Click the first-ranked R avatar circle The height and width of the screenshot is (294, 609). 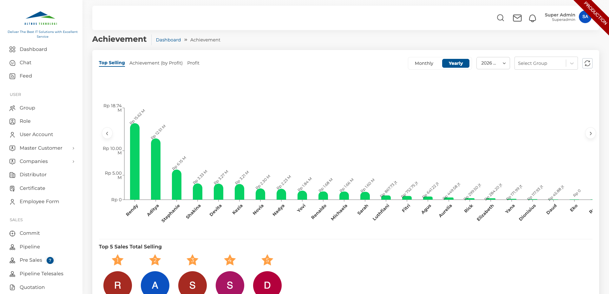[118, 284]
